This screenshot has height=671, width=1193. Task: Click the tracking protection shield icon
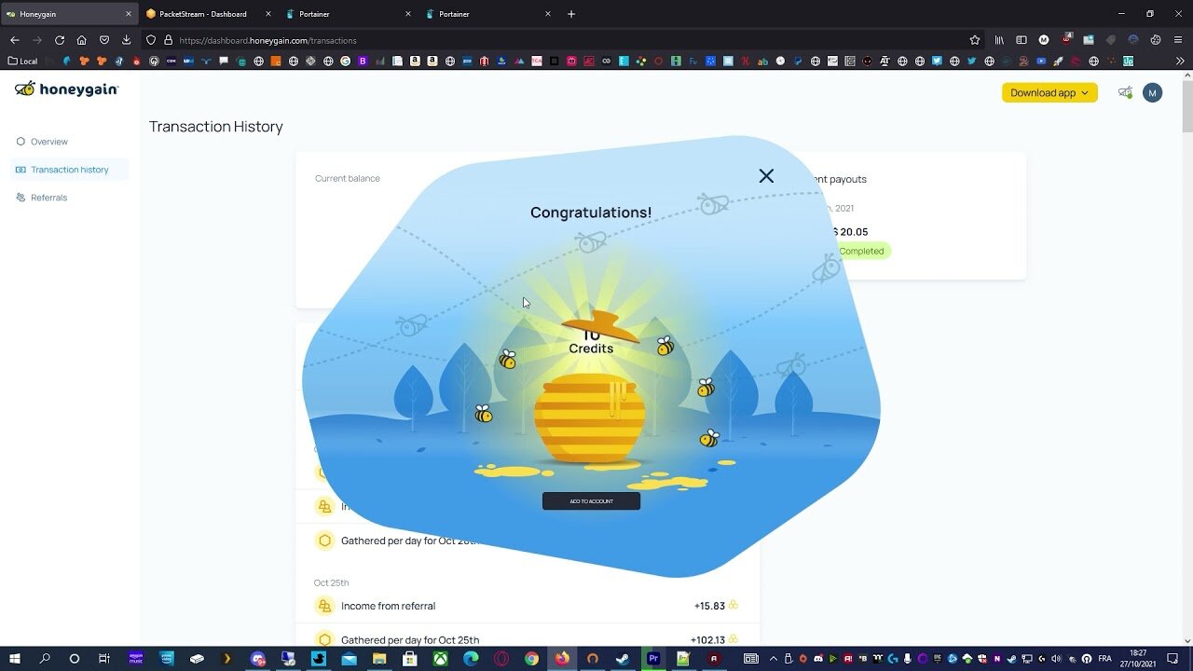(152, 40)
